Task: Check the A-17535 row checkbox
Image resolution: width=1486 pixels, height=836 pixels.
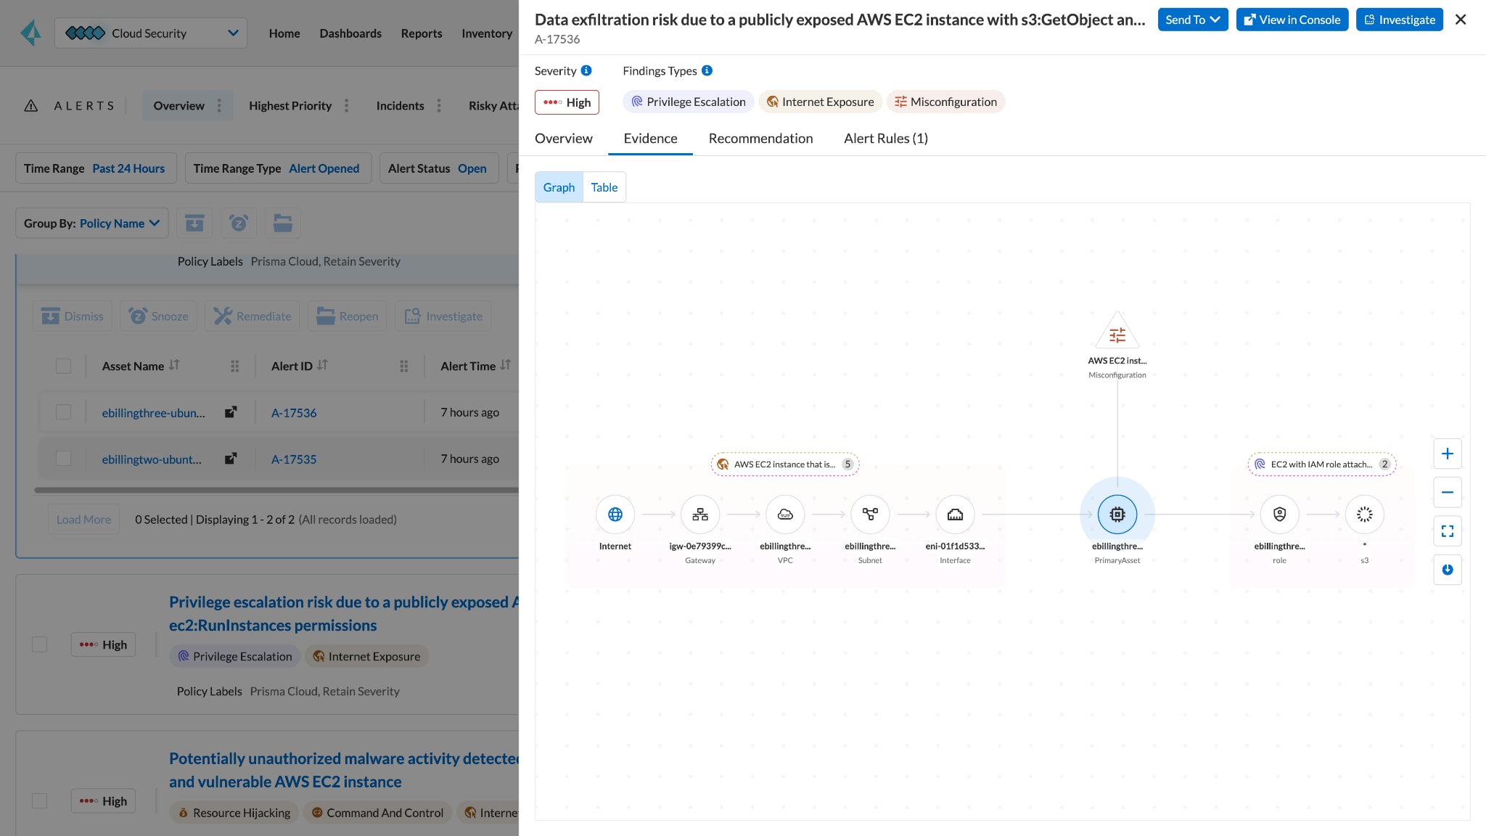Action: (x=64, y=459)
